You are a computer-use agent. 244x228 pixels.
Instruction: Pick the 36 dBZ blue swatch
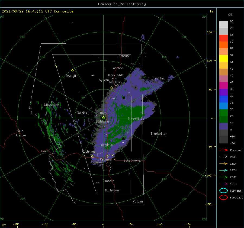pyautogui.click(x=223, y=99)
